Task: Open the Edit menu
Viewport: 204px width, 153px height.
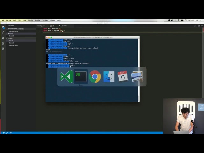Action: coord(19,20)
